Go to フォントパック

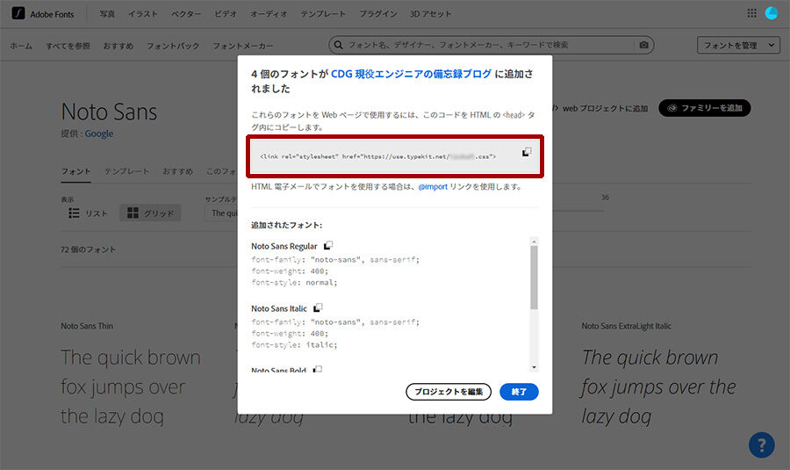[173, 46]
